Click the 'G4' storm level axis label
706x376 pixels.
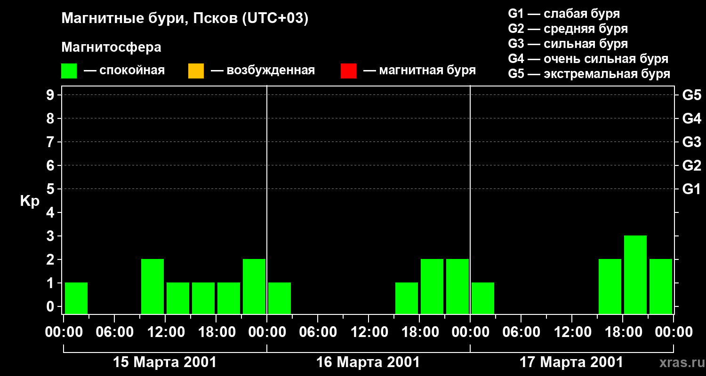click(692, 118)
